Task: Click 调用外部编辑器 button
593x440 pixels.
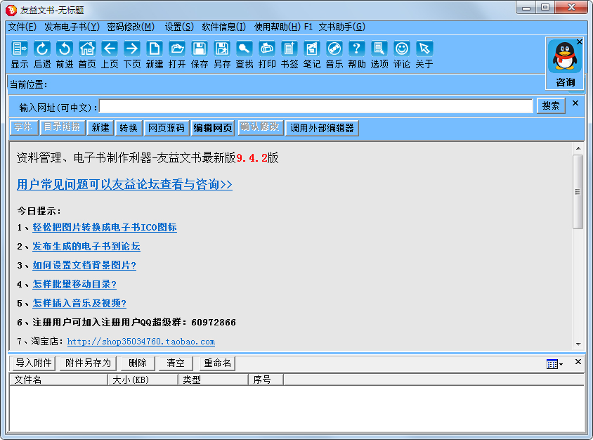Action: pos(322,128)
